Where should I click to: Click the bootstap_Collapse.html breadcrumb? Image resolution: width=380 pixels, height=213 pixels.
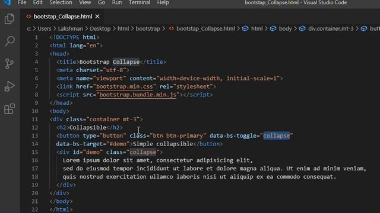[205, 29]
